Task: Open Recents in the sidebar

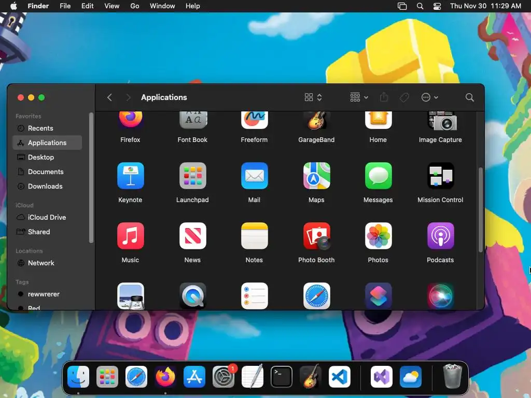Action: click(47, 129)
